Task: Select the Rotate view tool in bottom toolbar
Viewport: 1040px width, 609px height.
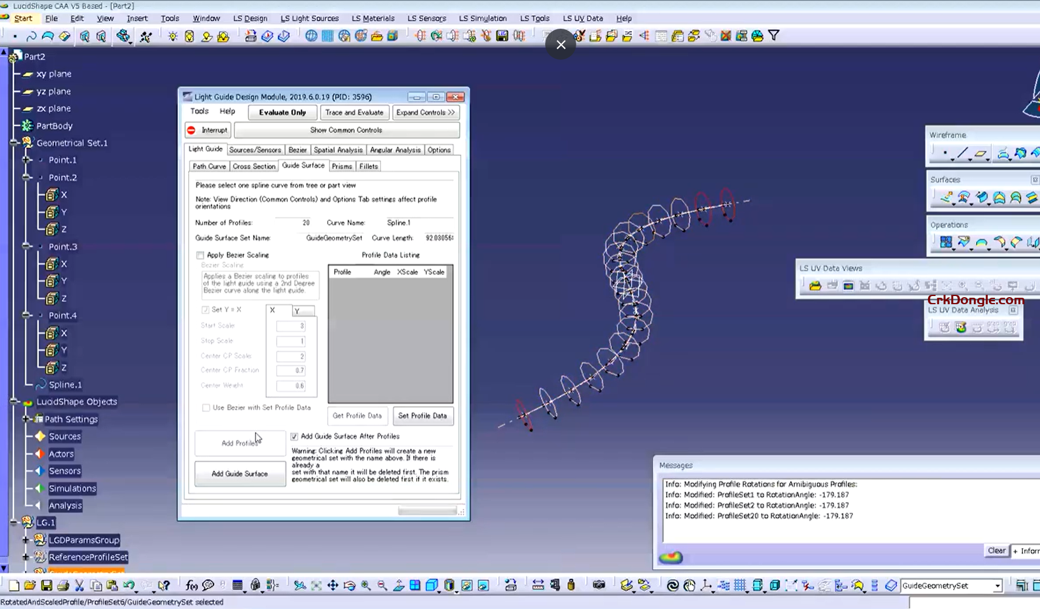Action: tap(350, 585)
